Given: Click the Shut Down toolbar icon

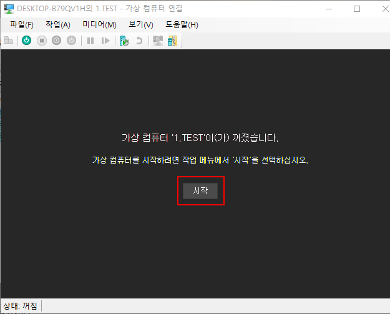Looking at the screenshot, I should [56, 41].
